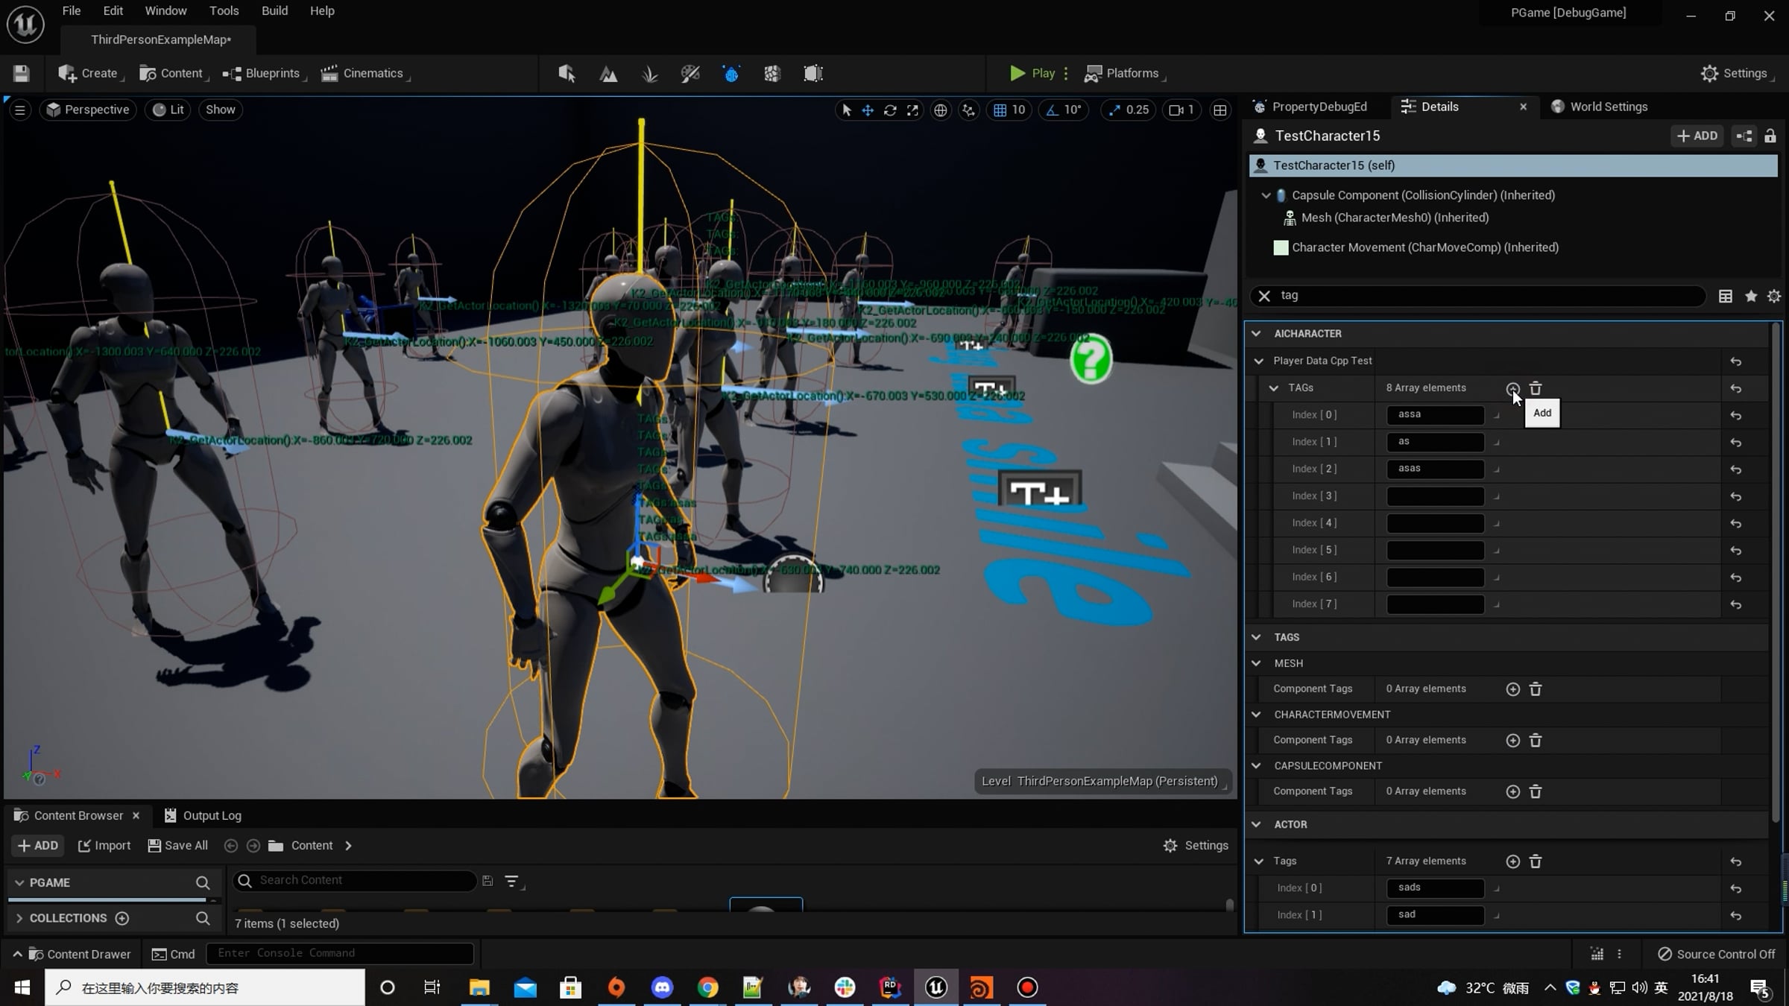1789x1006 pixels.
Task: Open Chrome from the Windows taskbar
Action: [x=707, y=987]
